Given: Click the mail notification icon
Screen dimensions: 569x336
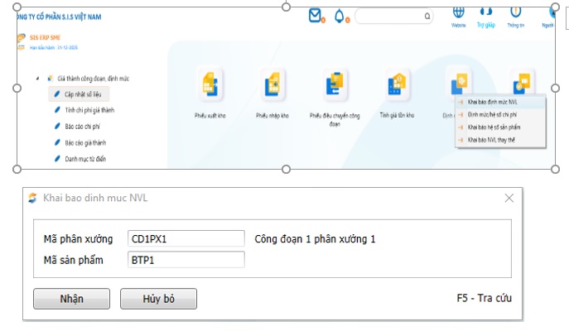Looking at the screenshot, I should click(316, 16).
